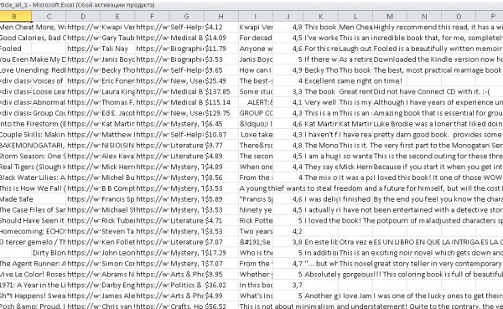The width and height of the screenshot is (503, 309).
Task: Select 'NISIOISIN' author cell
Action: pos(117,146)
